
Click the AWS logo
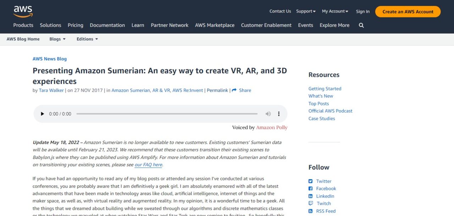23,11
